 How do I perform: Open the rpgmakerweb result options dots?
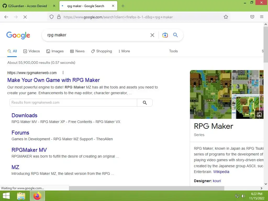click(63, 73)
